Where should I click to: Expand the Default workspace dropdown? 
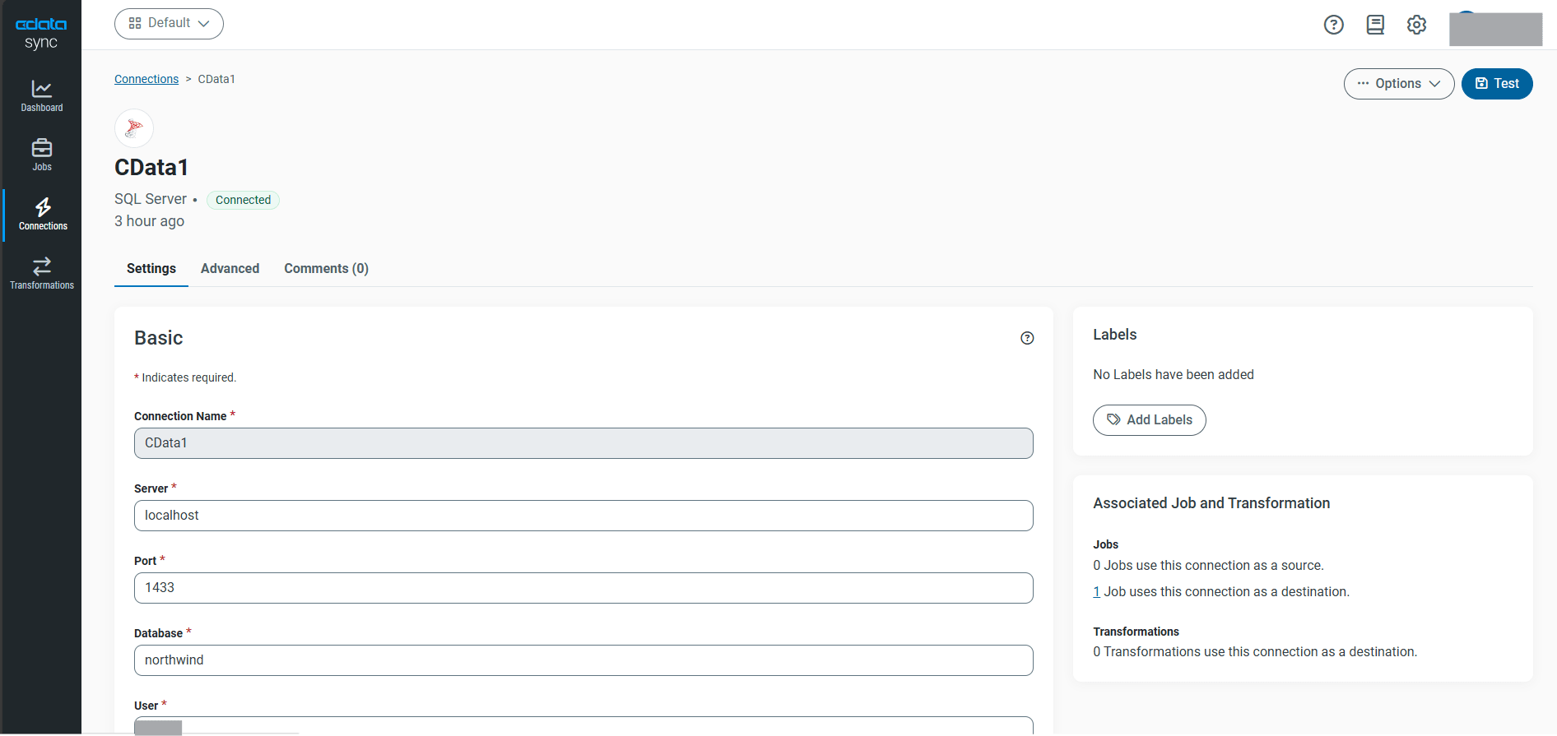(169, 24)
